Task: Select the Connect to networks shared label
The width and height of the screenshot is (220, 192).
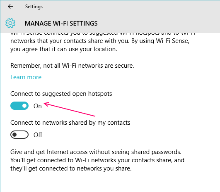Action: (x=70, y=123)
